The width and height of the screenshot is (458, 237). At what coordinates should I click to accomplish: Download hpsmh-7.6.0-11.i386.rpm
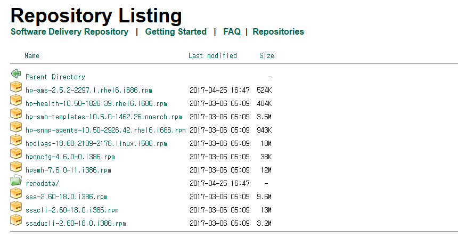[68, 170]
